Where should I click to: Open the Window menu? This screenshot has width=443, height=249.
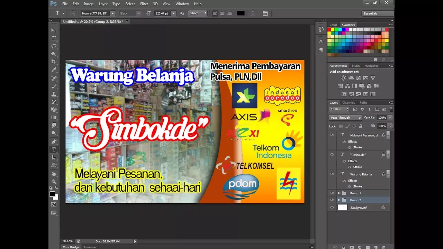[x=182, y=4]
